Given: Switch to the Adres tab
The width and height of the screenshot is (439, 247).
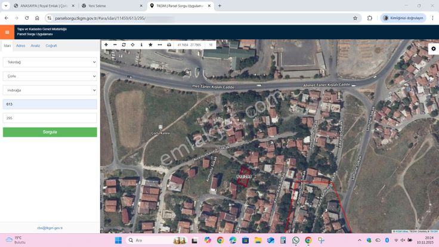Looking at the screenshot, I should pyautogui.click(x=21, y=45).
